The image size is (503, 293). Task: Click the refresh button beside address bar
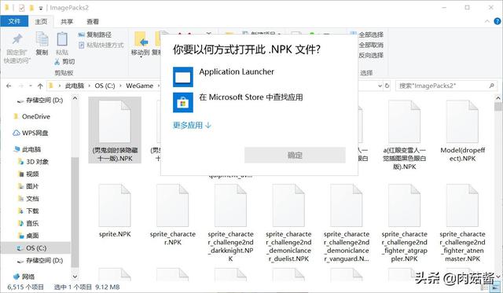[387, 86]
